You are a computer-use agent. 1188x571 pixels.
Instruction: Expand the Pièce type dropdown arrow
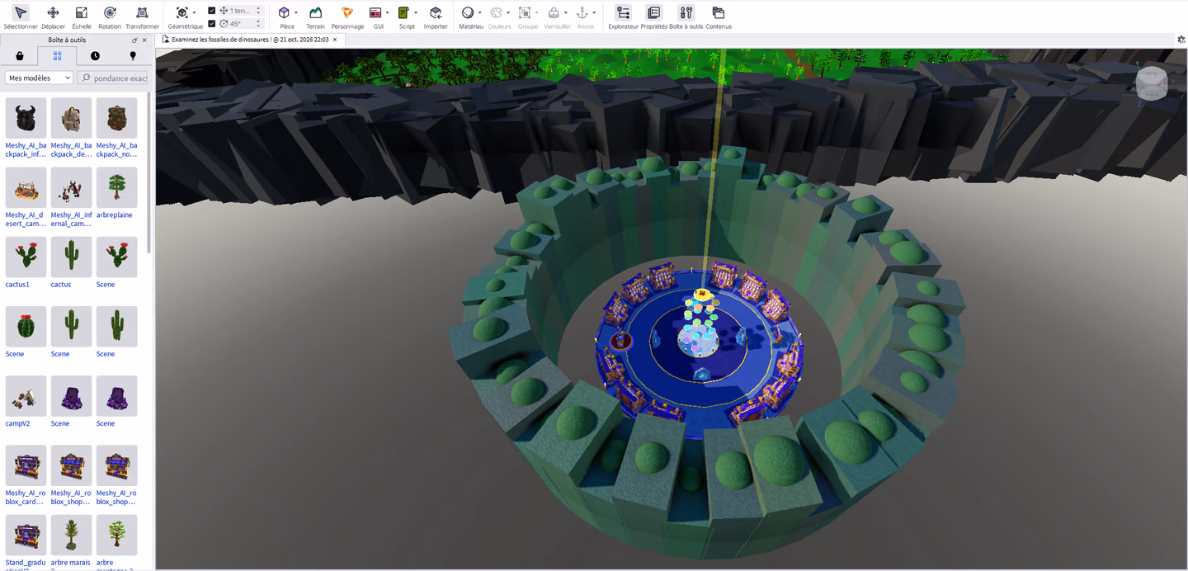click(x=295, y=13)
